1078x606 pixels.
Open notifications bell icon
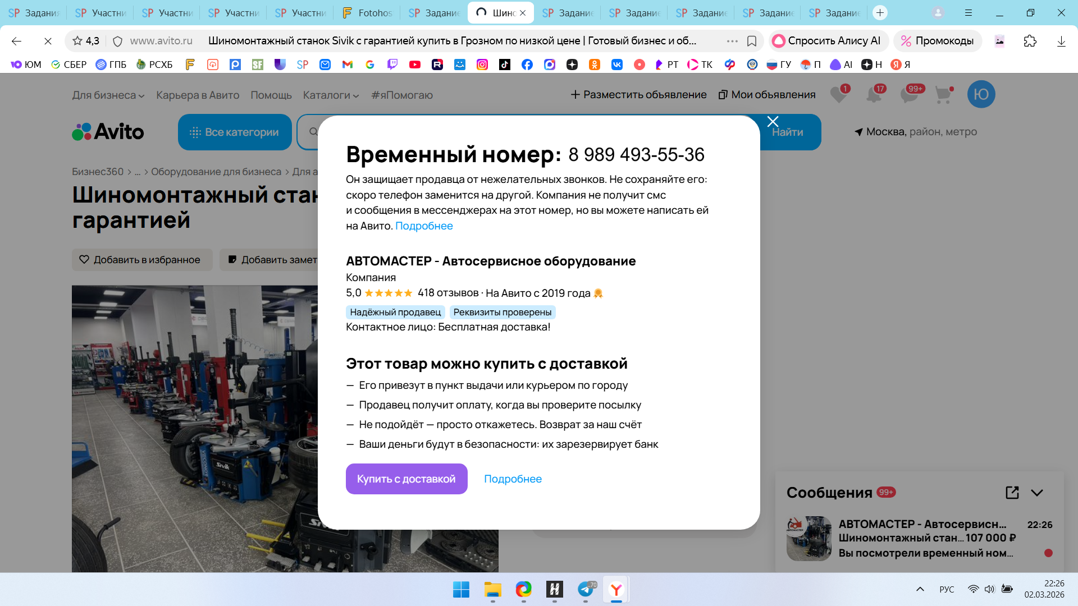click(874, 94)
